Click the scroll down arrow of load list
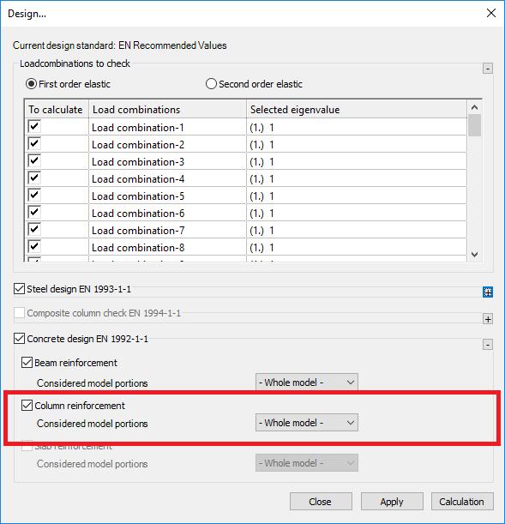This screenshot has width=505, height=524. pos(474,255)
